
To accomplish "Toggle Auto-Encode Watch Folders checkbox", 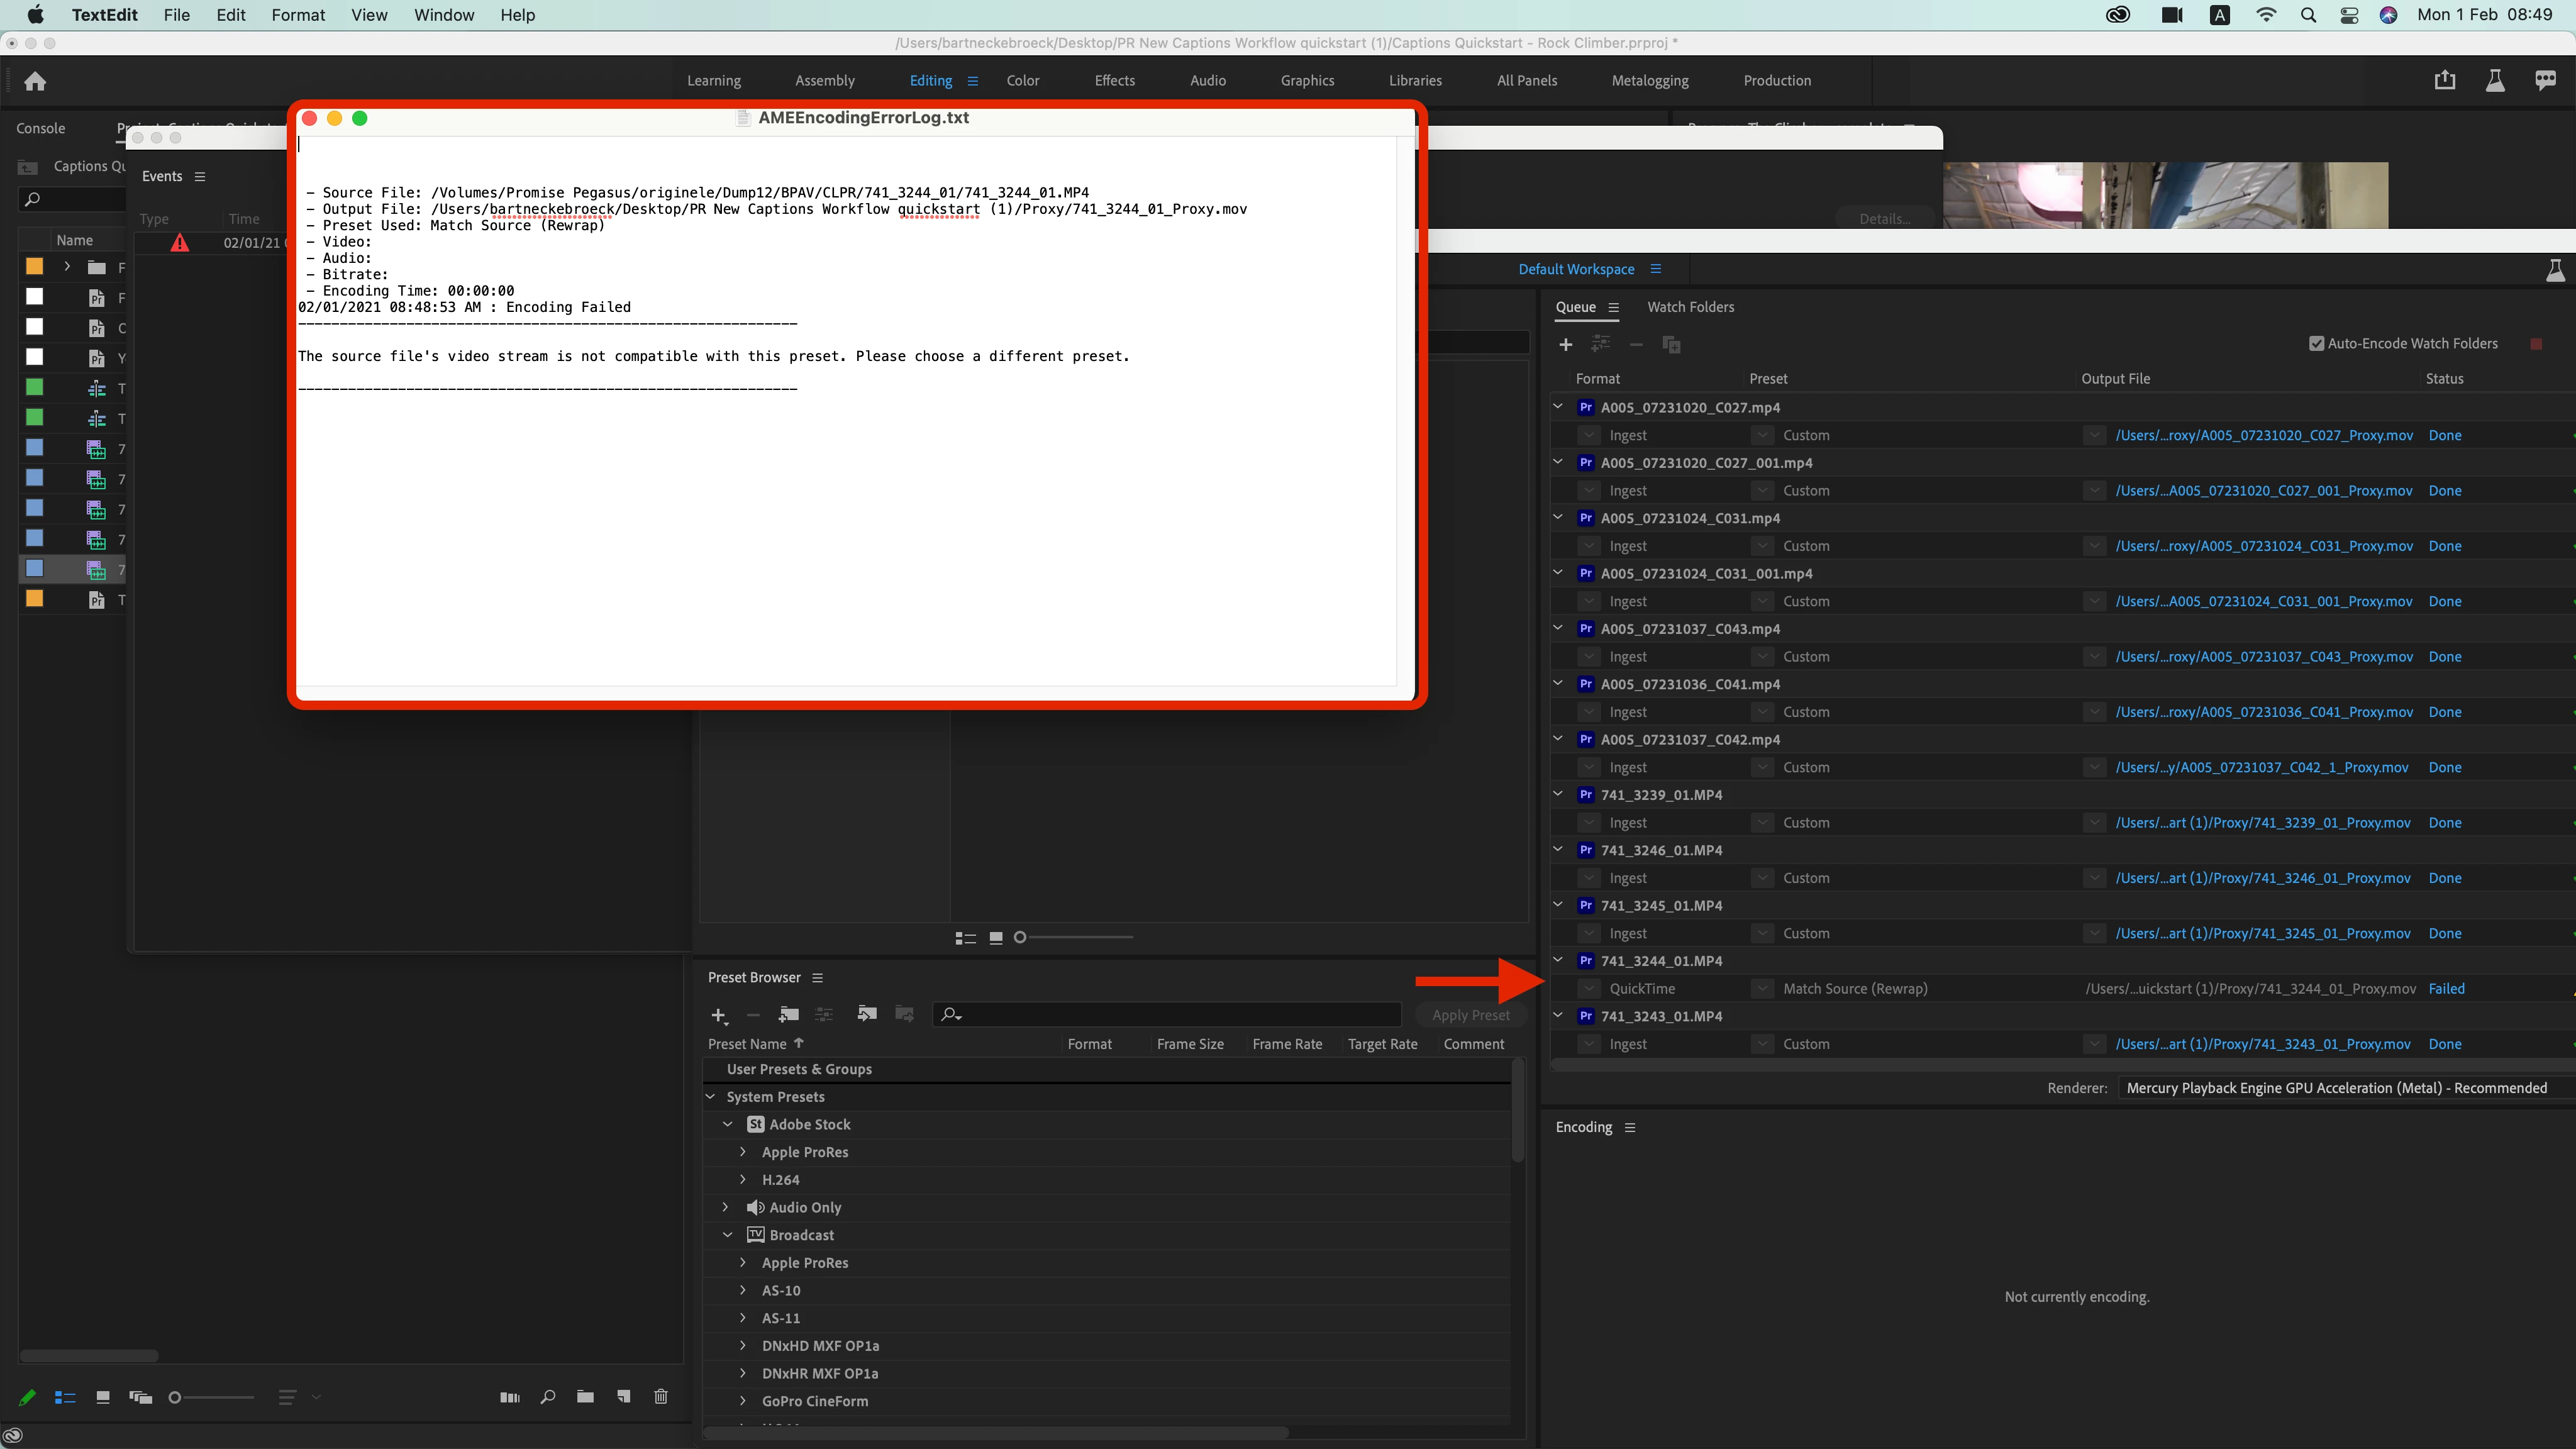I will coord(2316,344).
